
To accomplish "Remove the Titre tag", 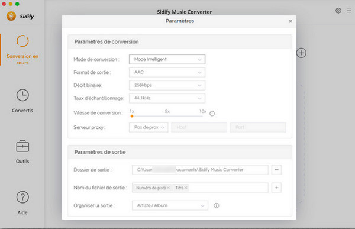I will tap(185, 188).
